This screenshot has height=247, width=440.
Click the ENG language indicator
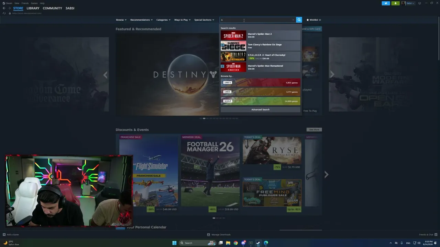coord(408,243)
